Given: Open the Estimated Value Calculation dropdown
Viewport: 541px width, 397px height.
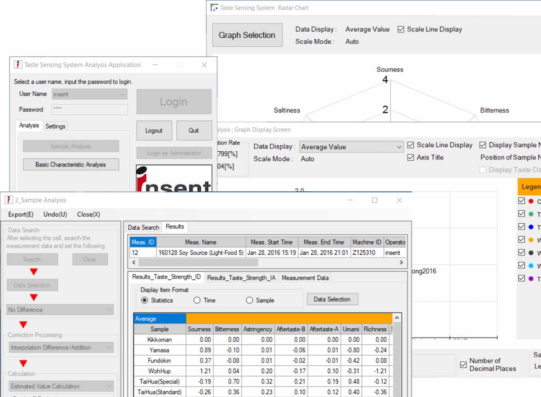Looking at the screenshot, I should (60, 386).
